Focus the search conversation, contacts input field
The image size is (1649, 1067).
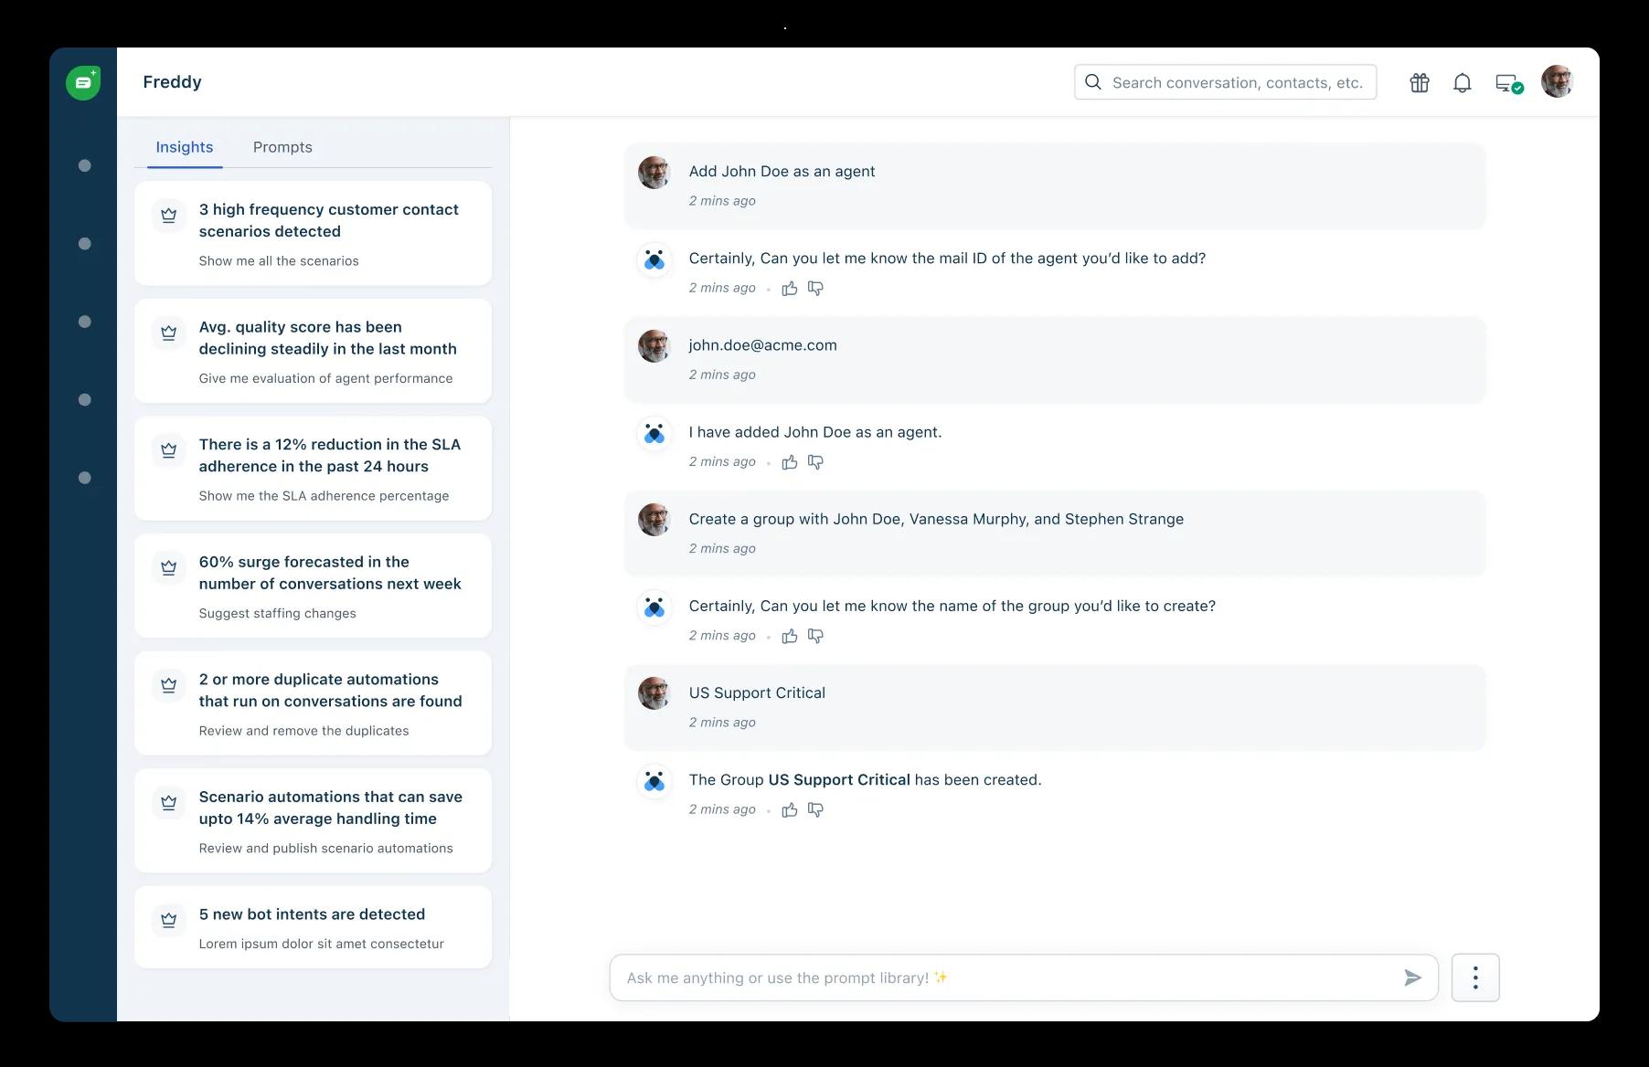click(x=1226, y=82)
